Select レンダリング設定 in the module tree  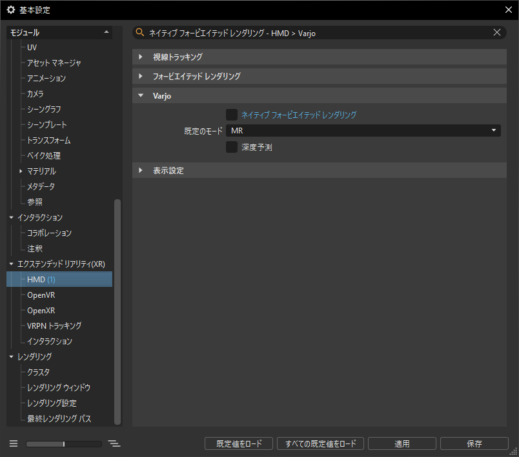(52, 403)
